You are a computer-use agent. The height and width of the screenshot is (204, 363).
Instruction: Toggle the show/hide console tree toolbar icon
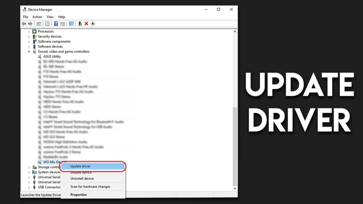point(39,24)
